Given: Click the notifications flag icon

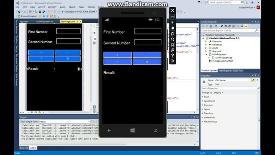Looking at the screenshot, I should [199, 3].
